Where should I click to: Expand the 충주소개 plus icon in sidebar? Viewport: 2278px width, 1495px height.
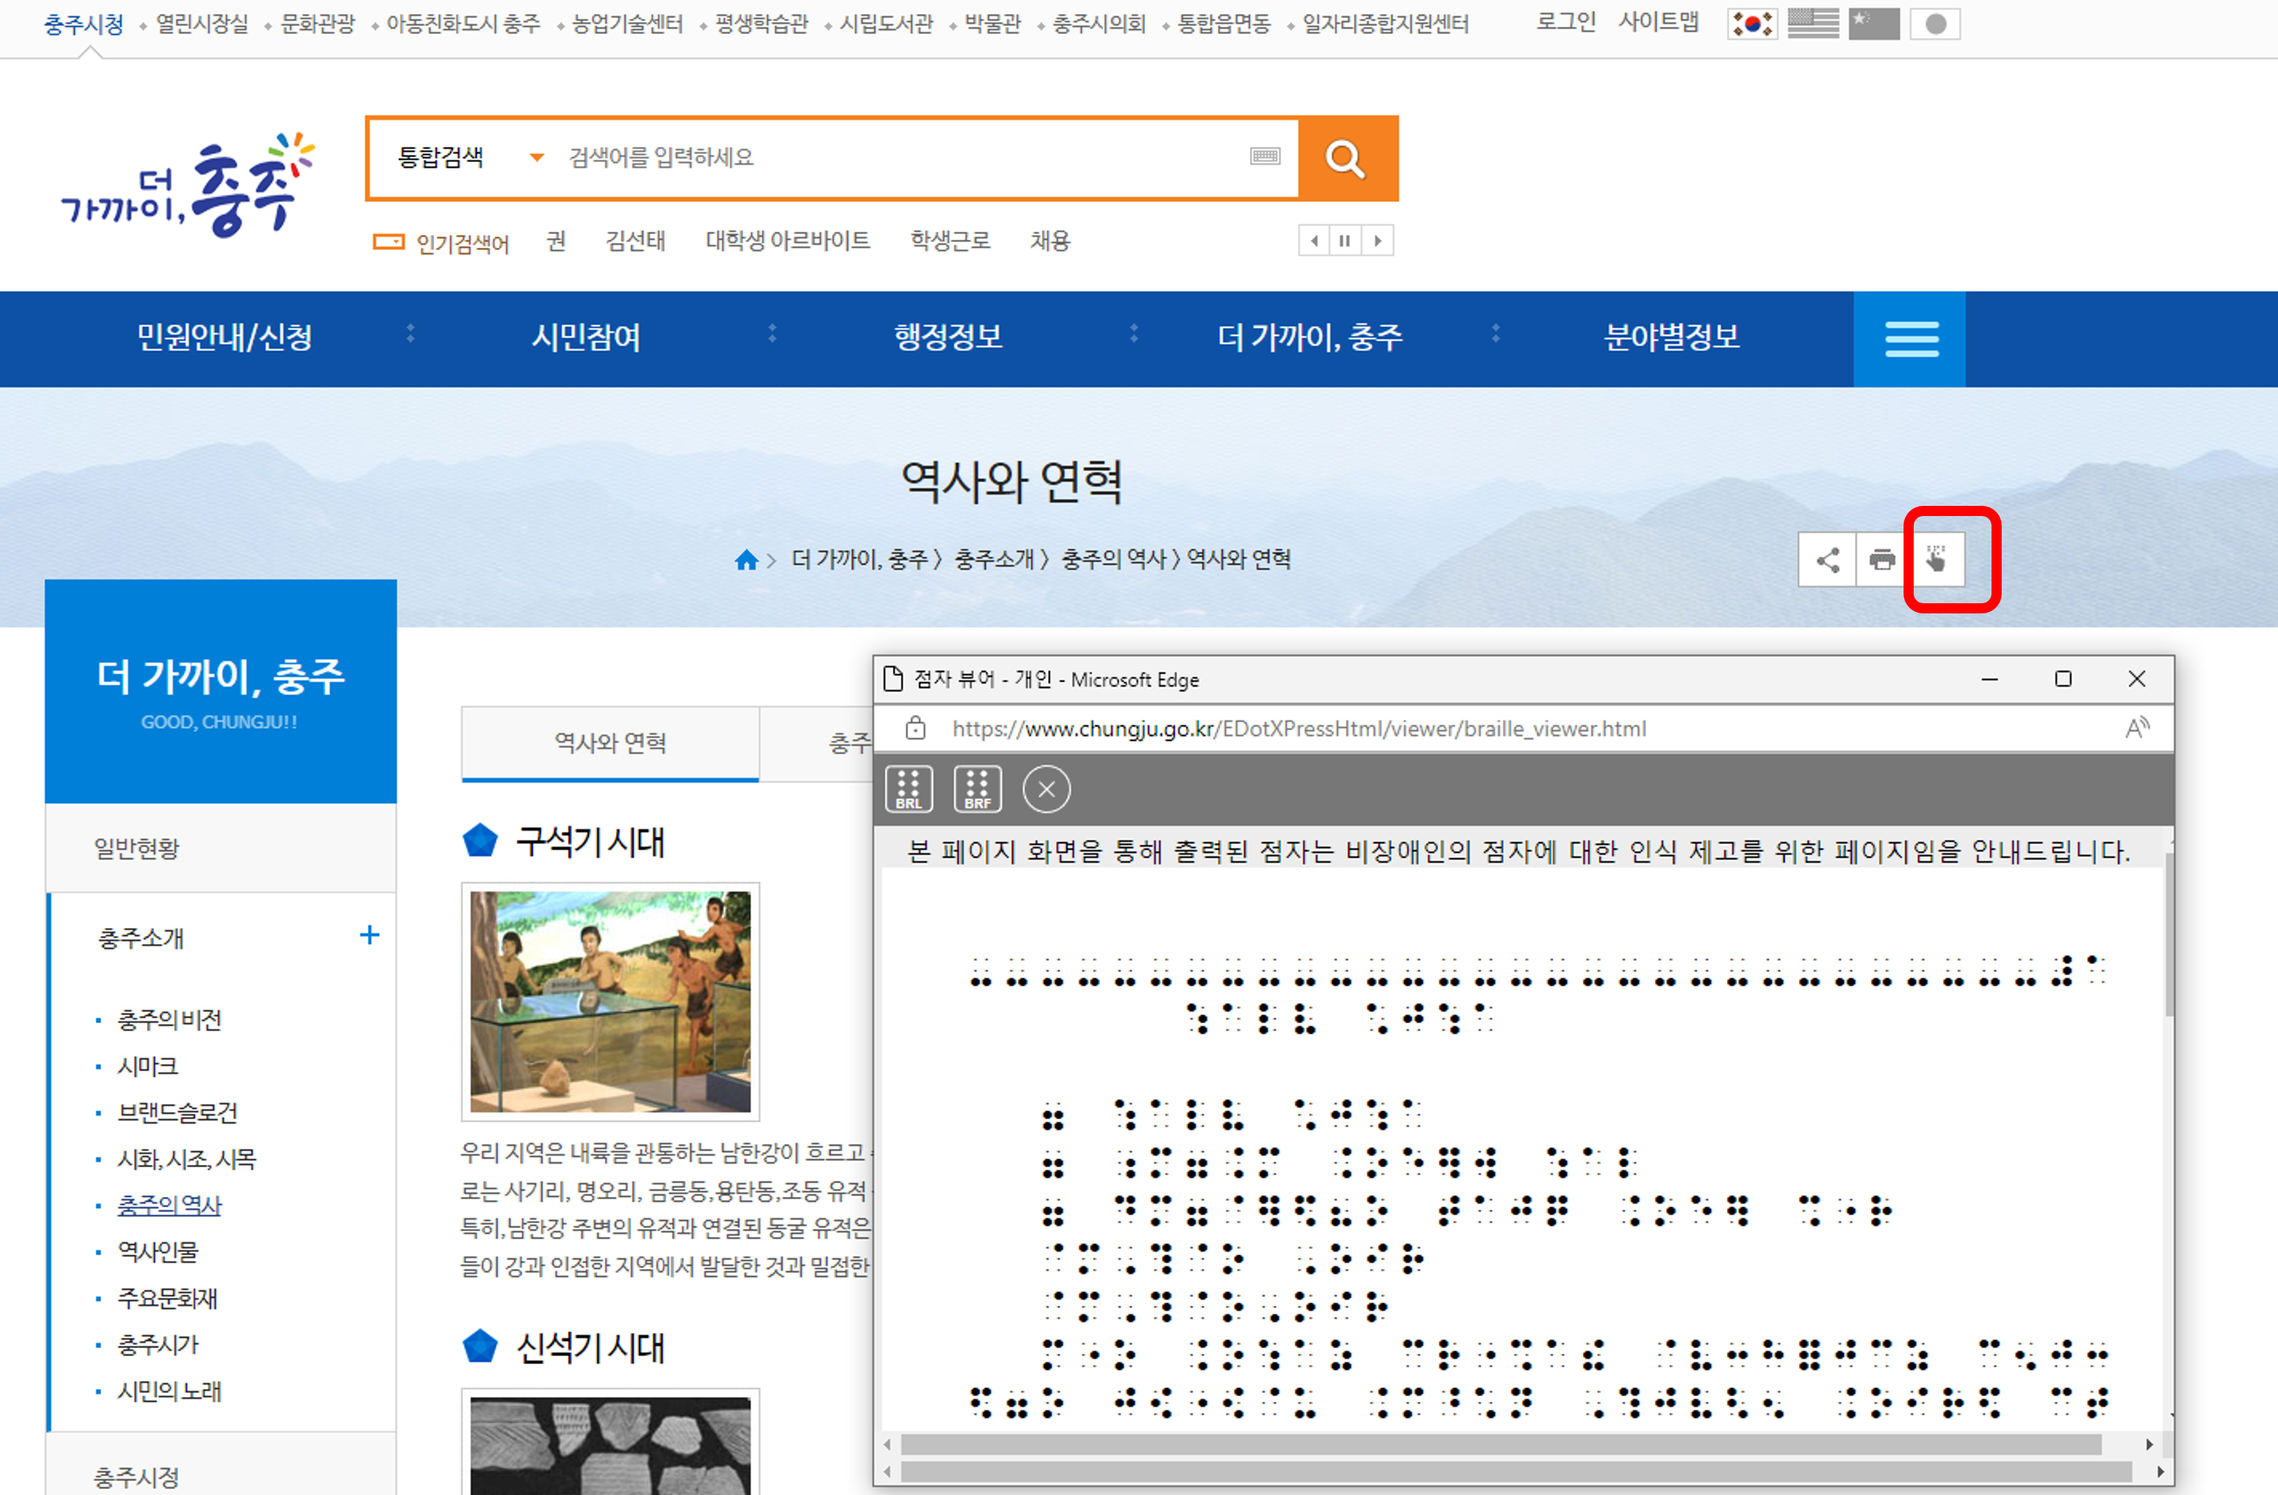[x=369, y=935]
